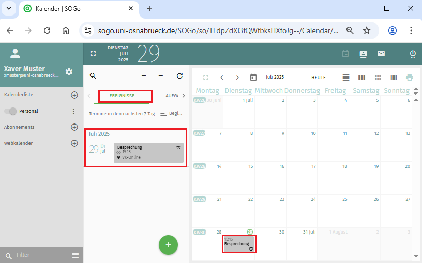422x263 pixels.
Task: Open the address book module icon
Action: click(363, 54)
